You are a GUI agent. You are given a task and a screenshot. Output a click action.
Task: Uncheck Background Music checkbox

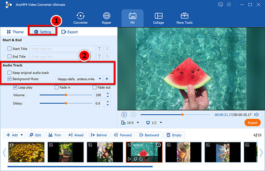tap(9, 79)
